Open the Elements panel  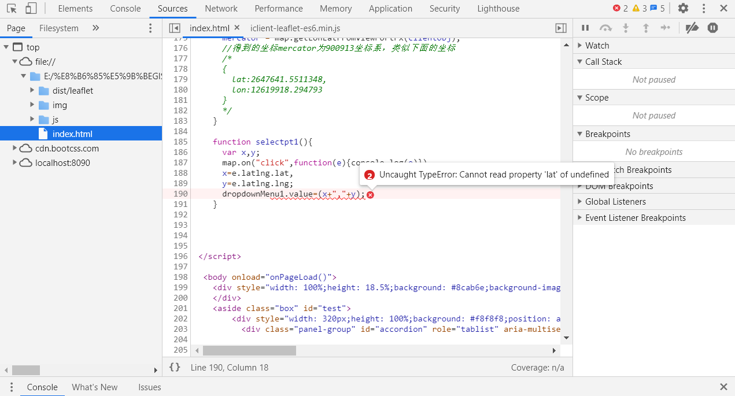pyautogui.click(x=75, y=9)
